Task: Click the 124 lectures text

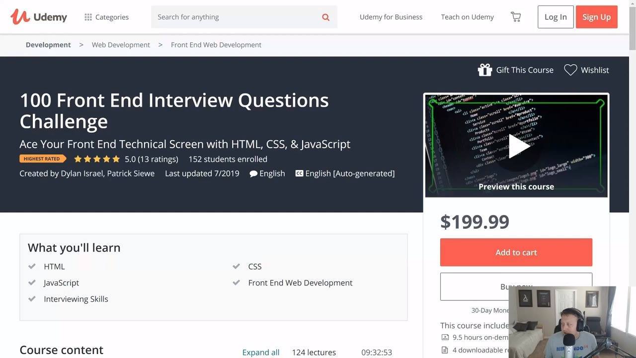Action: click(314, 352)
